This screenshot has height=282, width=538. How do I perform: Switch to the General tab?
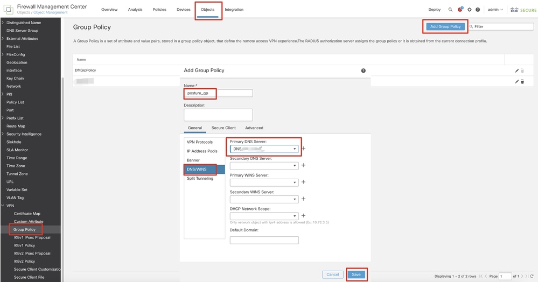pos(195,128)
